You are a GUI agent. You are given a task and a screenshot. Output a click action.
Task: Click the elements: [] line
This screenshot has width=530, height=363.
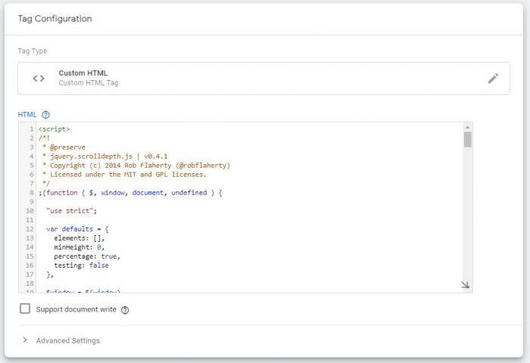[79, 238]
